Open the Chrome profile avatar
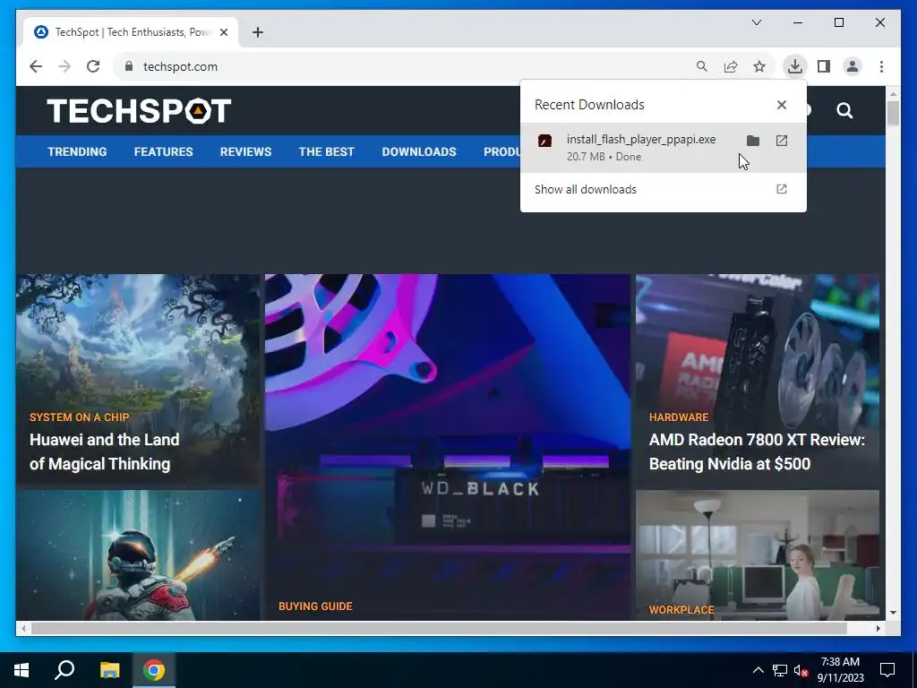The height and width of the screenshot is (688, 917). (853, 66)
